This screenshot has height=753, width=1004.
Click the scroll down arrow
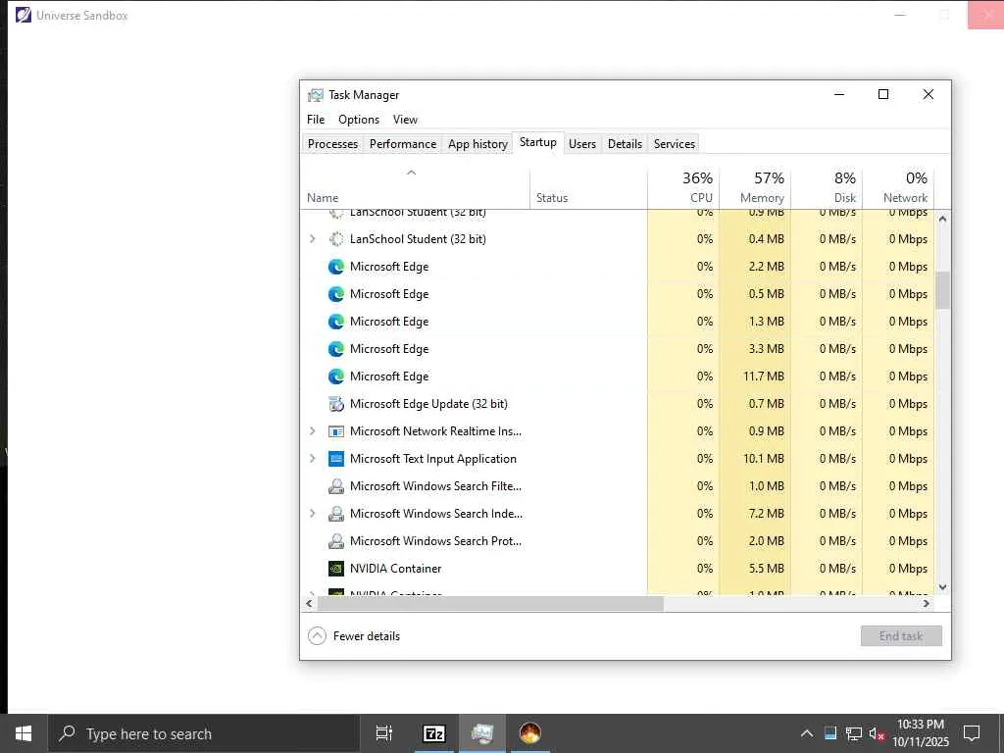(942, 587)
